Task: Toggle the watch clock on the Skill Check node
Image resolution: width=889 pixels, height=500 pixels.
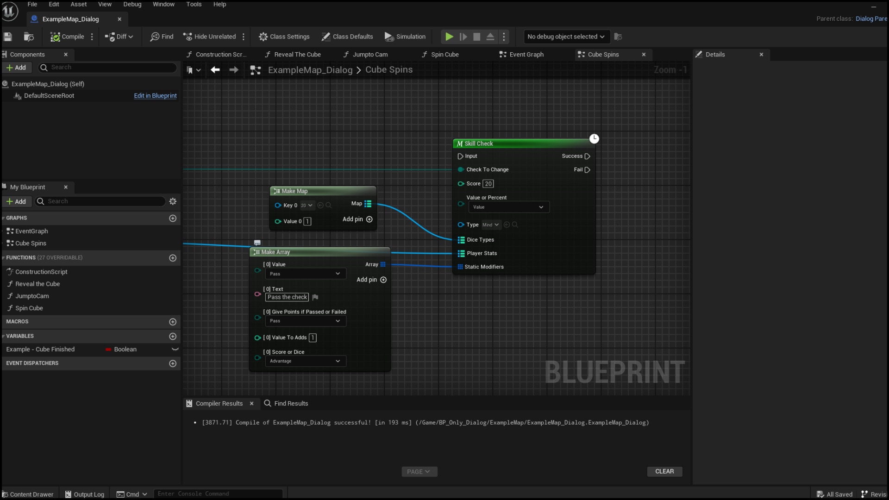Action: point(595,139)
